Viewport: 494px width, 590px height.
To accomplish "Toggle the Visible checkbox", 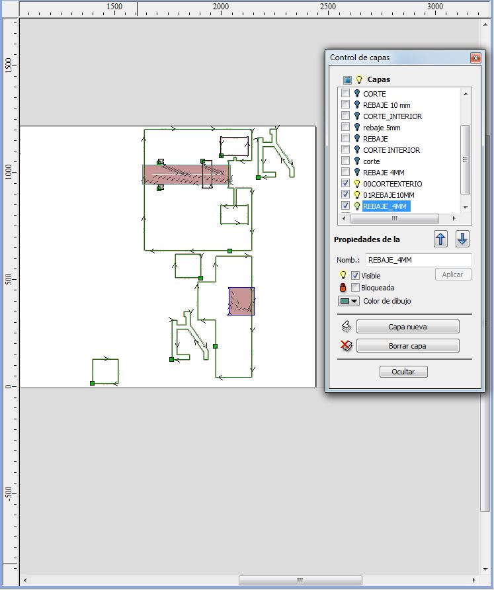I will click(355, 275).
